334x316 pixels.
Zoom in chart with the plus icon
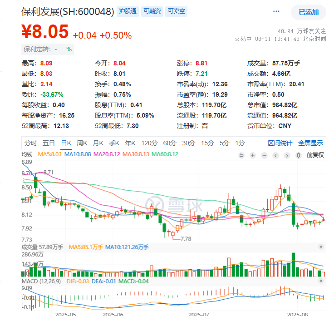[x=253, y=155]
